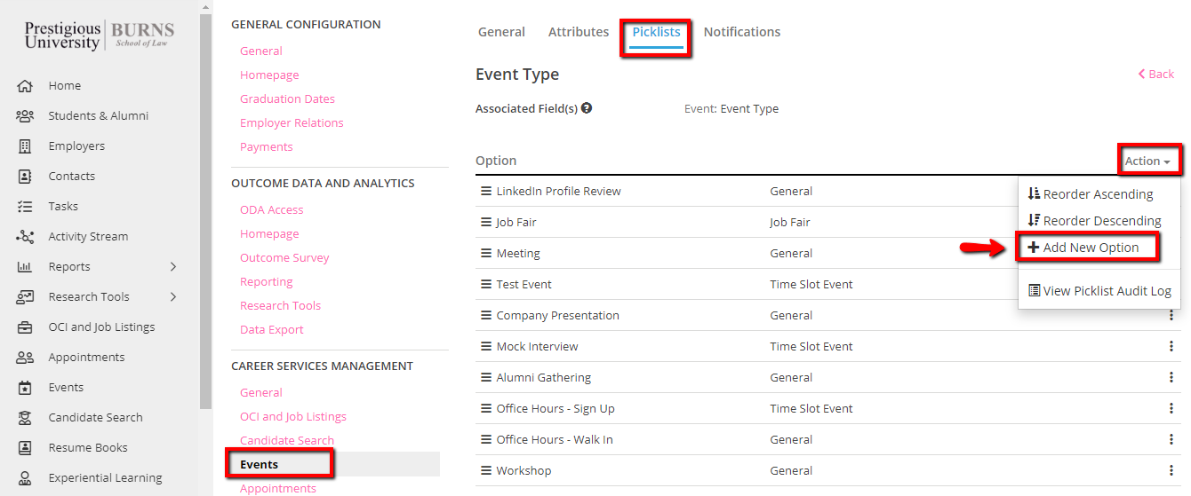Screen dimensions: 1191x496
Task: Open the Notifications tab
Action: click(742, 32)
